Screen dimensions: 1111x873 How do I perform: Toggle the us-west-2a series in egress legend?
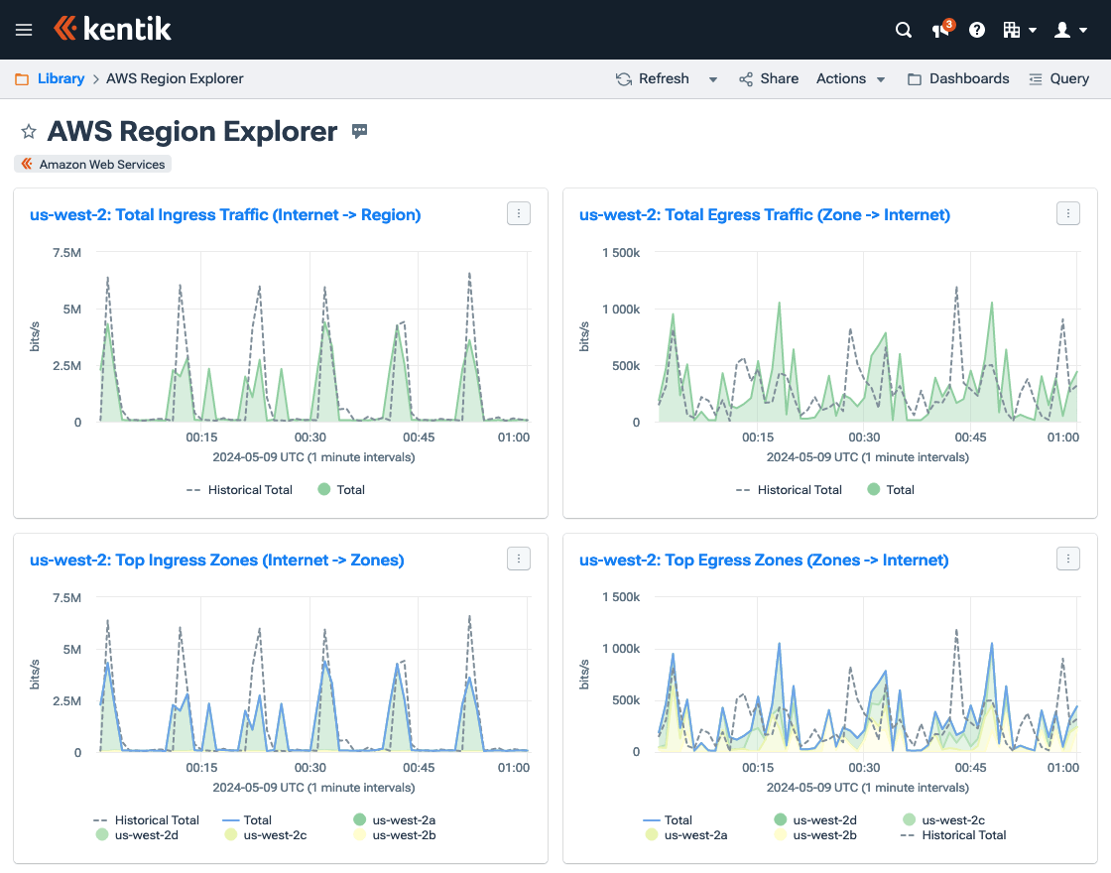pyautogui.click(x=696, y=836)
